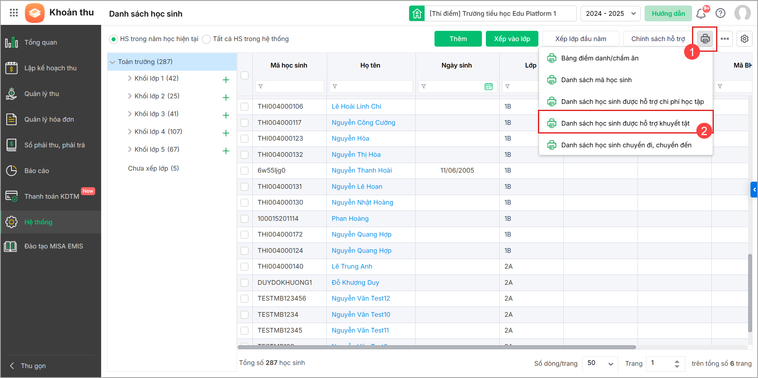The height and width of the screenshot is (378, 758).
Task: Open student link 'Nguyễn Thanh Hoài'
Action: click(361, 170)
